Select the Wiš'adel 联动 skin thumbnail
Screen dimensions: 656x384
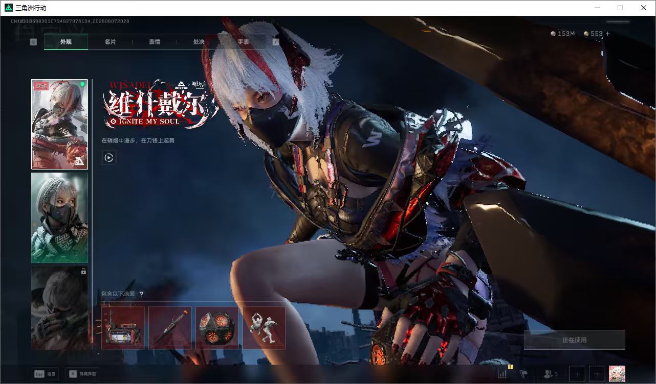click(x=59, y=124)
